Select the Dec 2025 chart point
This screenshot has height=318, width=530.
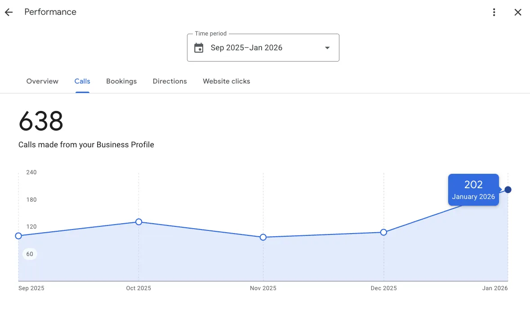pos(383,232)
